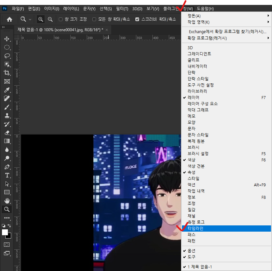Select the Blur tool
The height and width of the screenshot is (271, 272).
7,150
